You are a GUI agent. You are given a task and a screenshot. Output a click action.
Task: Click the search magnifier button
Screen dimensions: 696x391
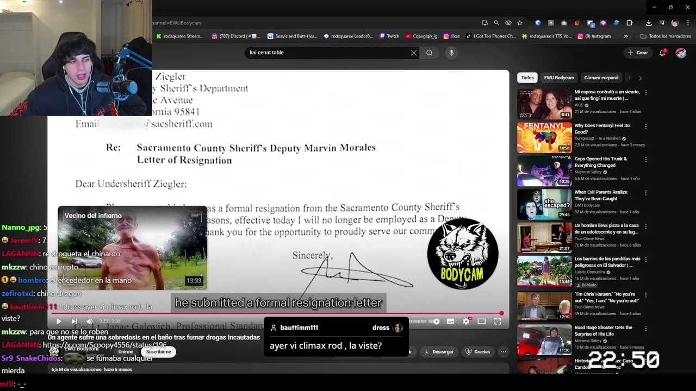[430, 53]
